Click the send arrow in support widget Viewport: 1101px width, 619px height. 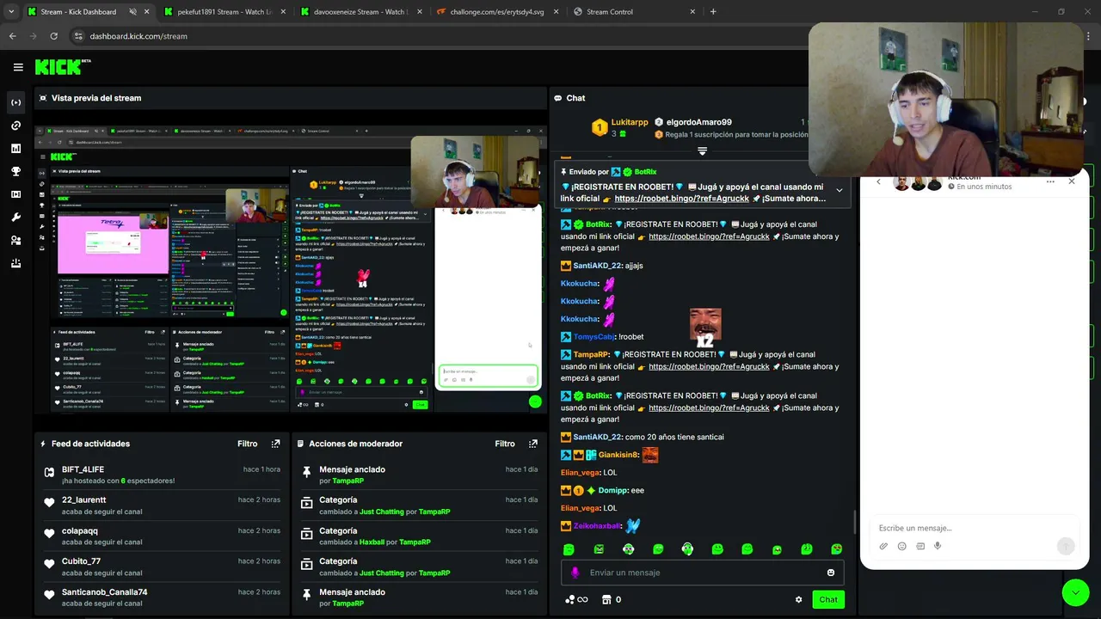click(1065, 546)
